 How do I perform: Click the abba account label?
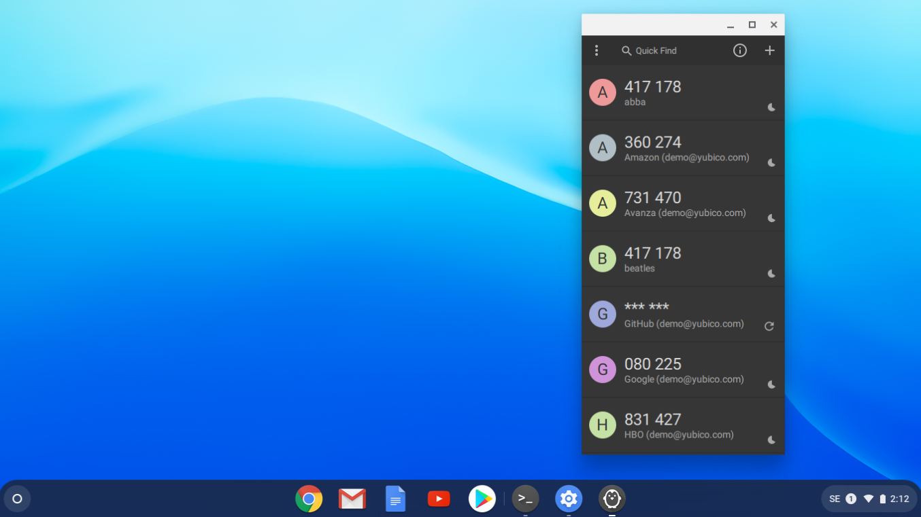click(x=635, y=102)
